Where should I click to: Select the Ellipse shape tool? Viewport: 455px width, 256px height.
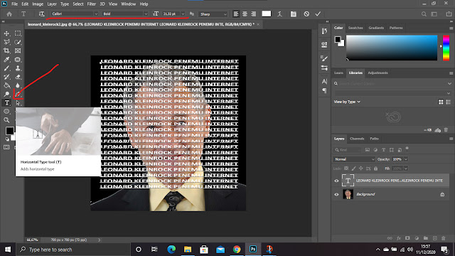pyautogui.click(x=6, y=112)
